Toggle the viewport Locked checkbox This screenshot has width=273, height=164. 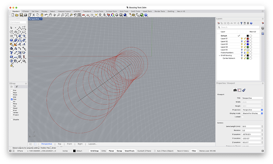click(243, 117)
